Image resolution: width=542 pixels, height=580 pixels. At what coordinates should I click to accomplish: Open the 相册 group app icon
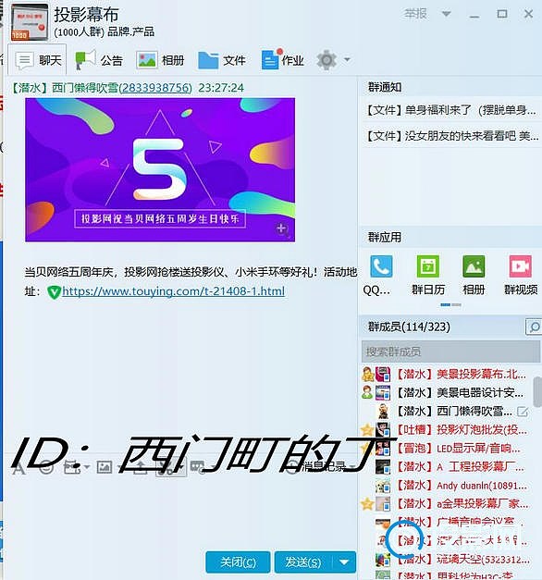[474, 266]
